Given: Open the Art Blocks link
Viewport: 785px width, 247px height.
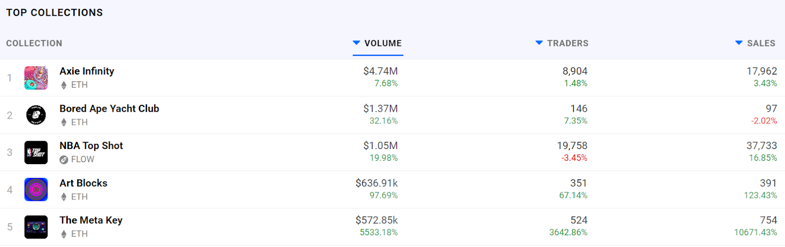Looking at the screenshot, I should (x=83, y=183).
